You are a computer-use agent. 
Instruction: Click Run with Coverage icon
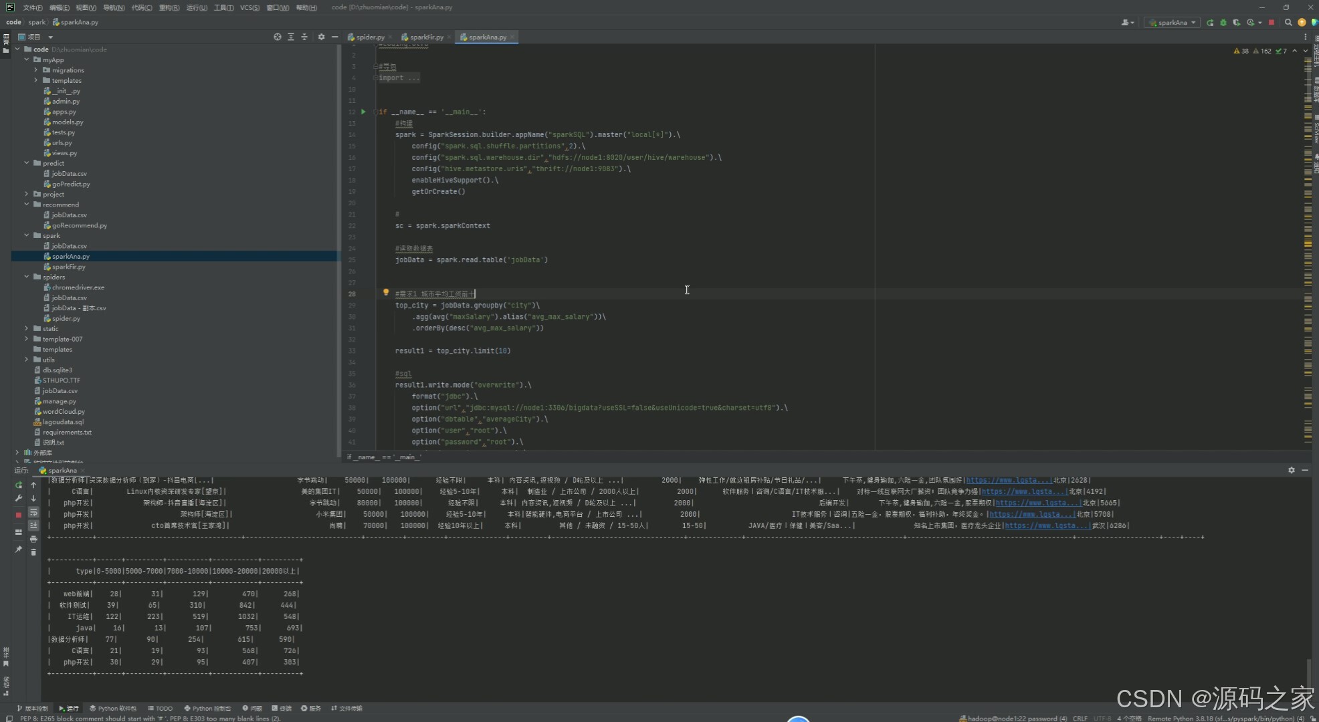click(1236, 22)
